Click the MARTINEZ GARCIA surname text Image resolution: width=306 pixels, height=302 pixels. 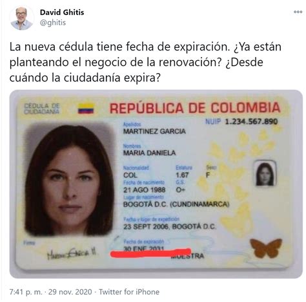154,131
